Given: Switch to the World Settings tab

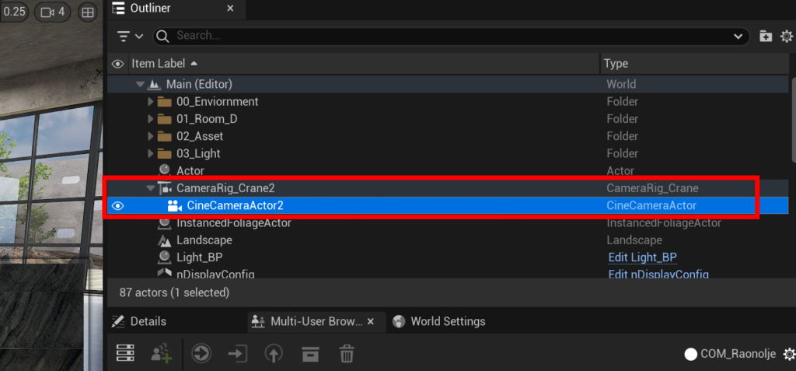Looking at the screenshot, I should click(439, 321).
